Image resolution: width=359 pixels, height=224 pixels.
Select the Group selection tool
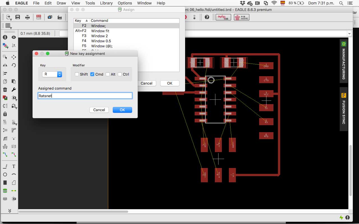click(x=5, y=57)
